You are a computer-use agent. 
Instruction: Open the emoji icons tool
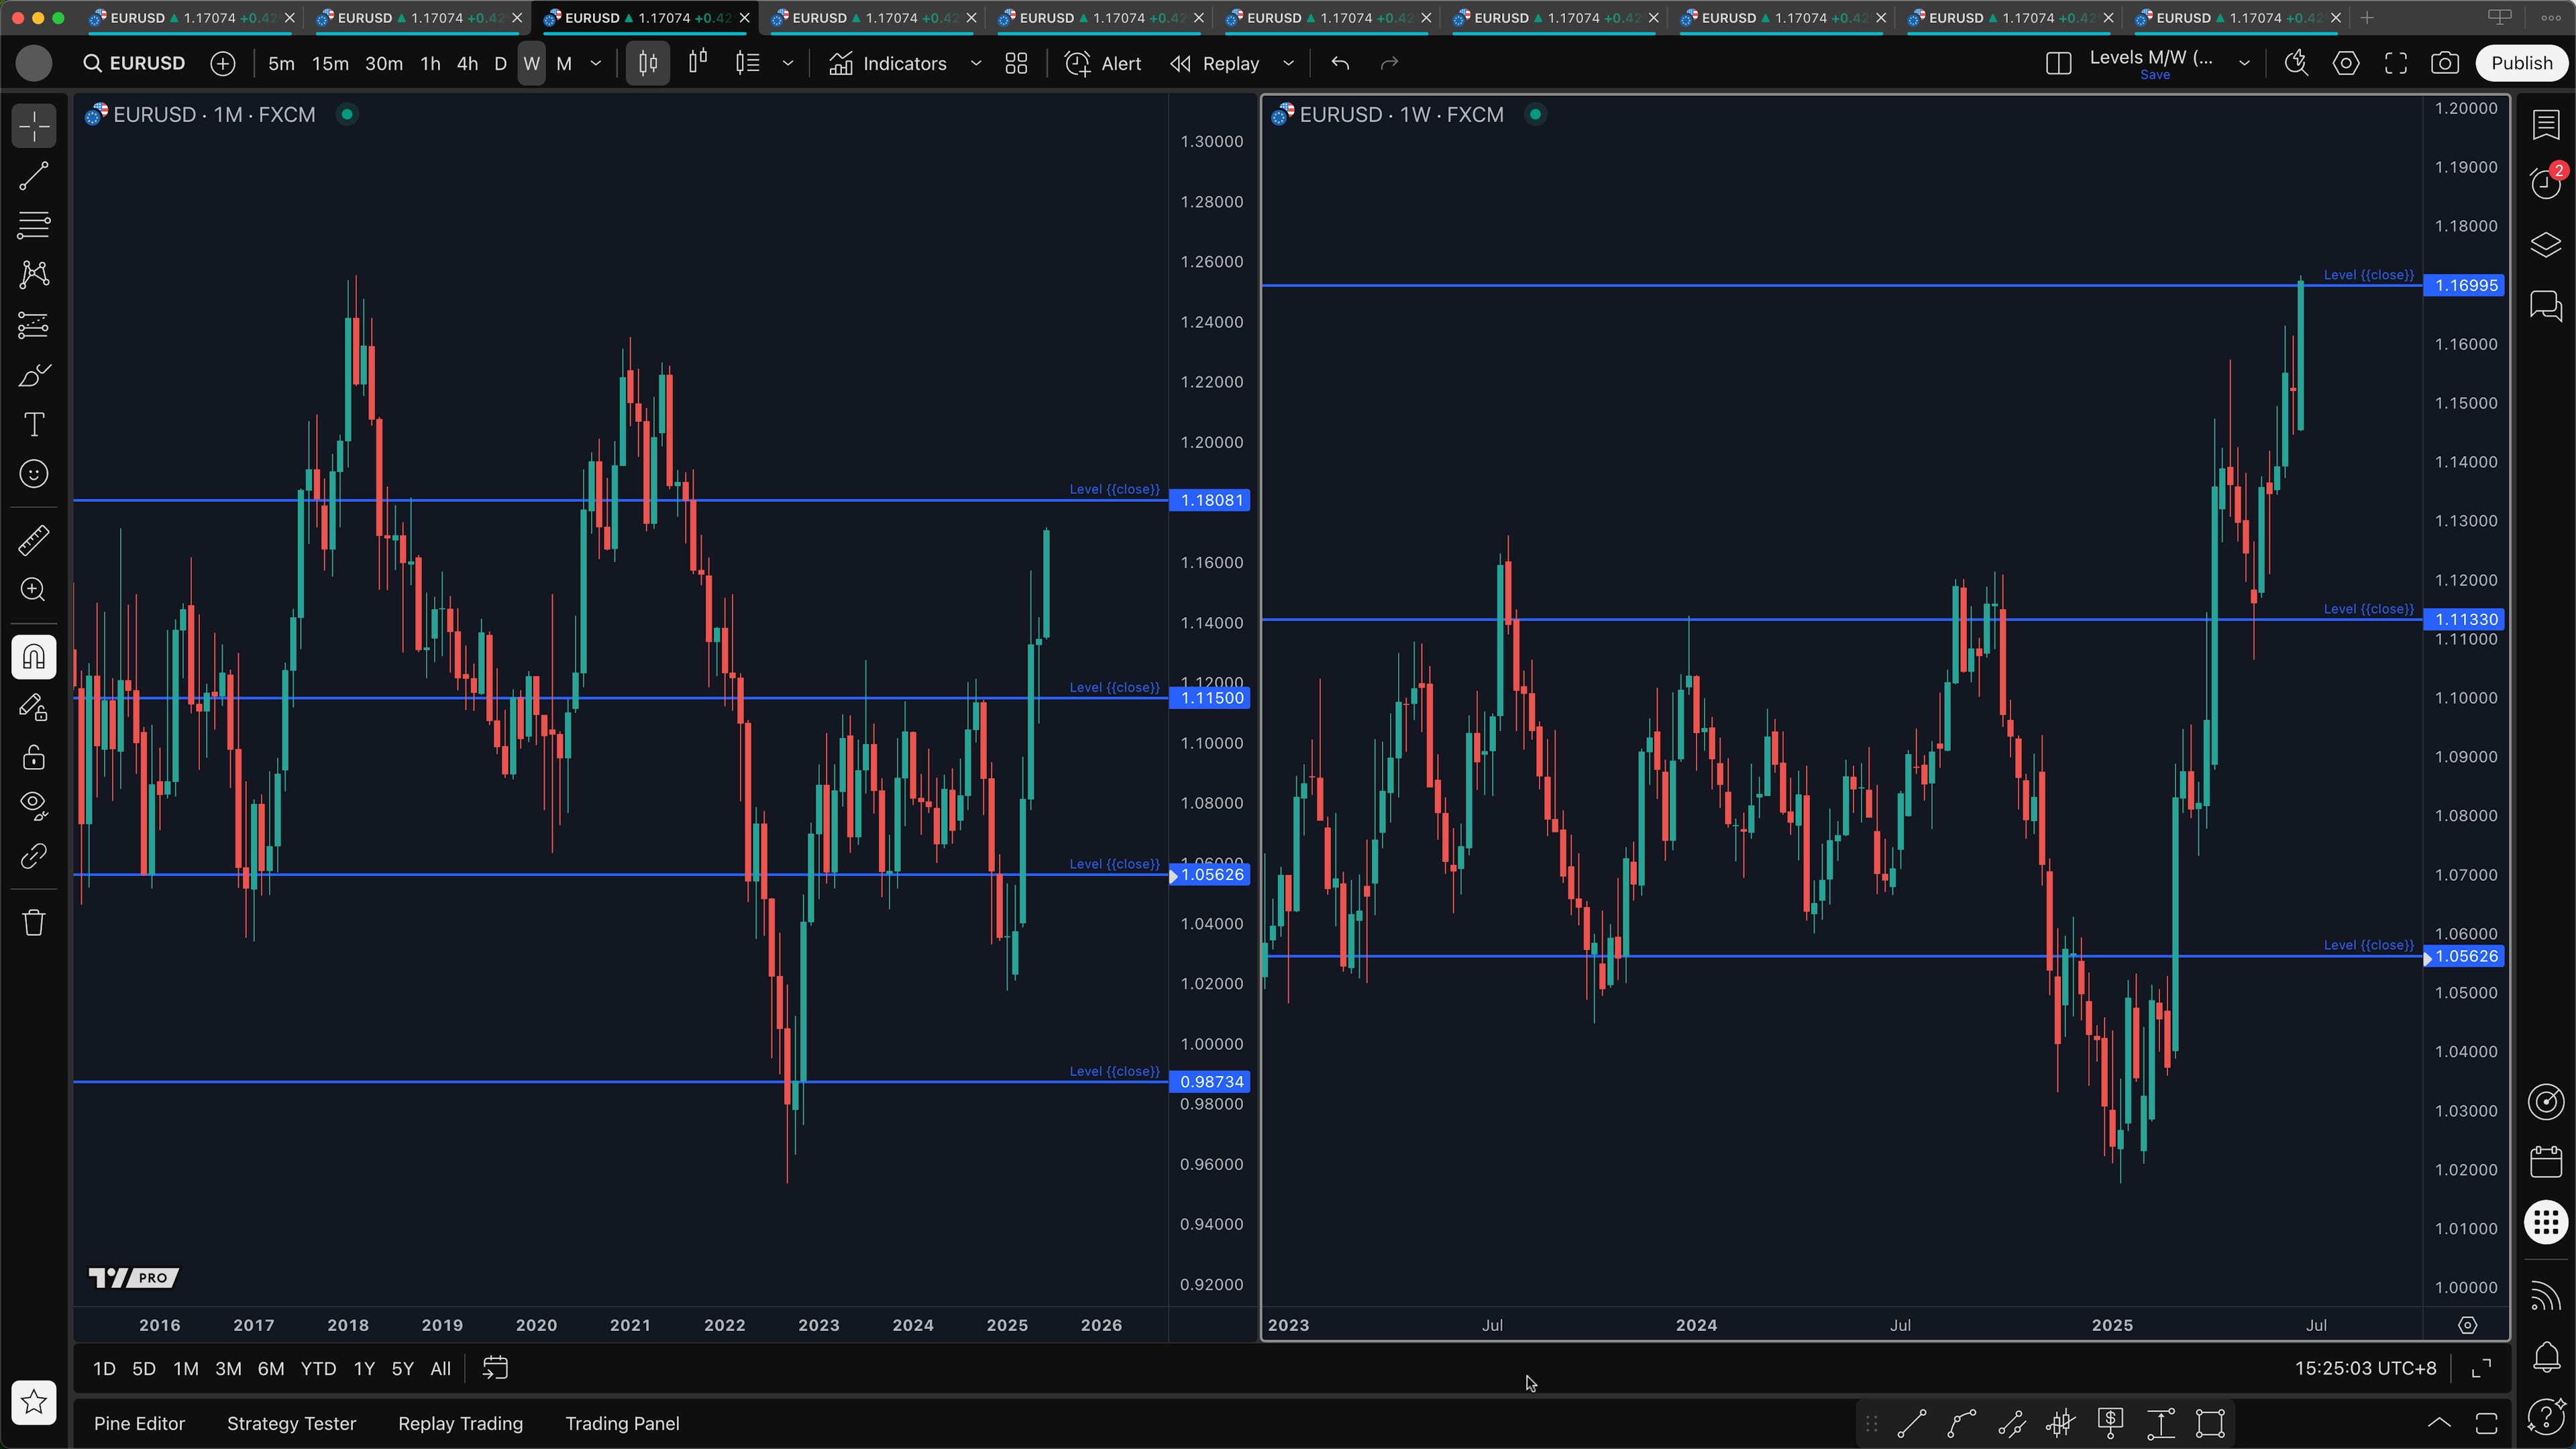coord(34,474)
